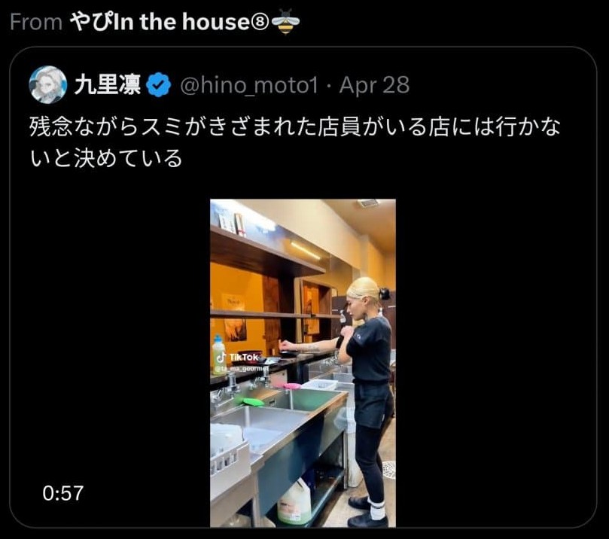Click the "From" label at the top

pos(36,22)
